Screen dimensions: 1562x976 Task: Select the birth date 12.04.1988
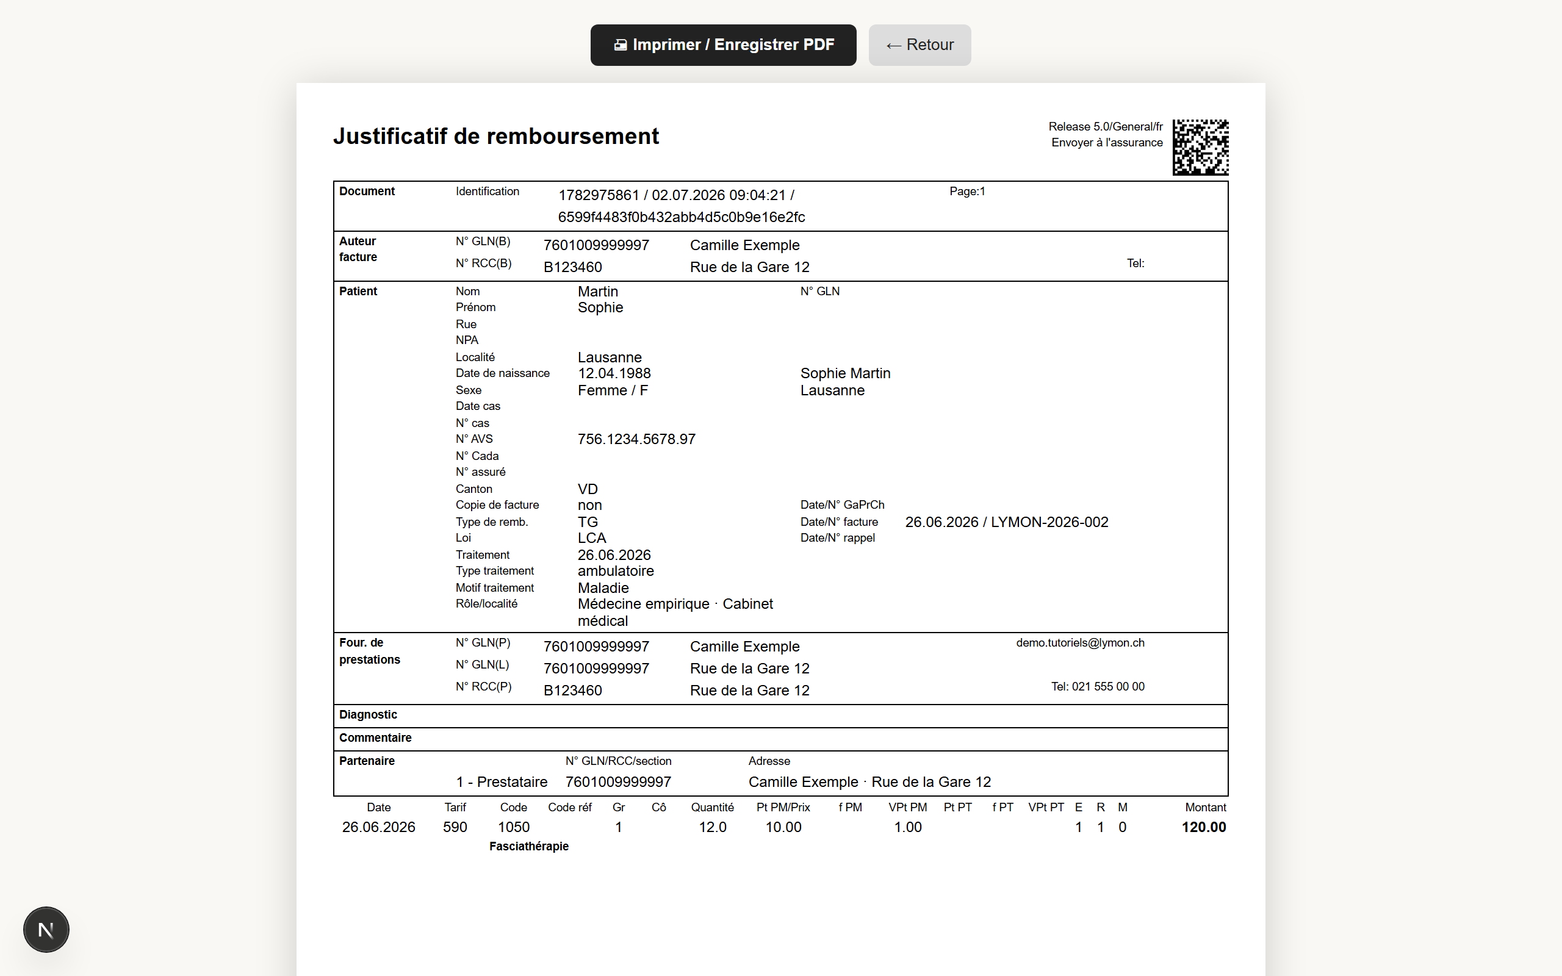(614, 374)
